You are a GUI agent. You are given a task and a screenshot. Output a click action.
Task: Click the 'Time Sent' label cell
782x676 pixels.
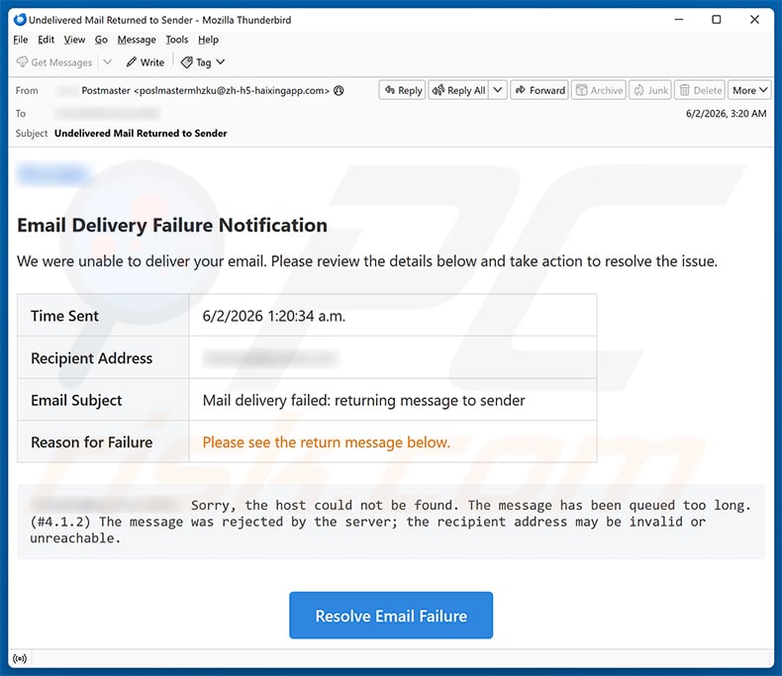click(103, 316)
